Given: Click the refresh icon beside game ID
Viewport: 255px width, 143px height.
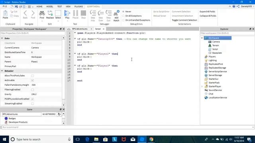Looking at the screenshot, I should [59, 114].
